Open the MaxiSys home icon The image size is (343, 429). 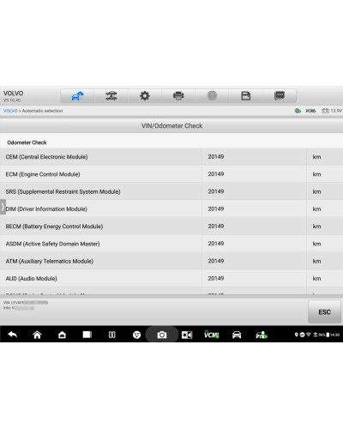[x=62, y=335]
